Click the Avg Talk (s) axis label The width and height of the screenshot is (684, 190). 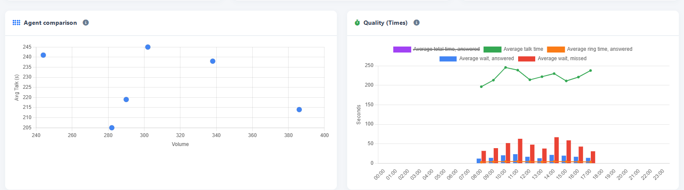pyautogui.click(x=17, y=88)
